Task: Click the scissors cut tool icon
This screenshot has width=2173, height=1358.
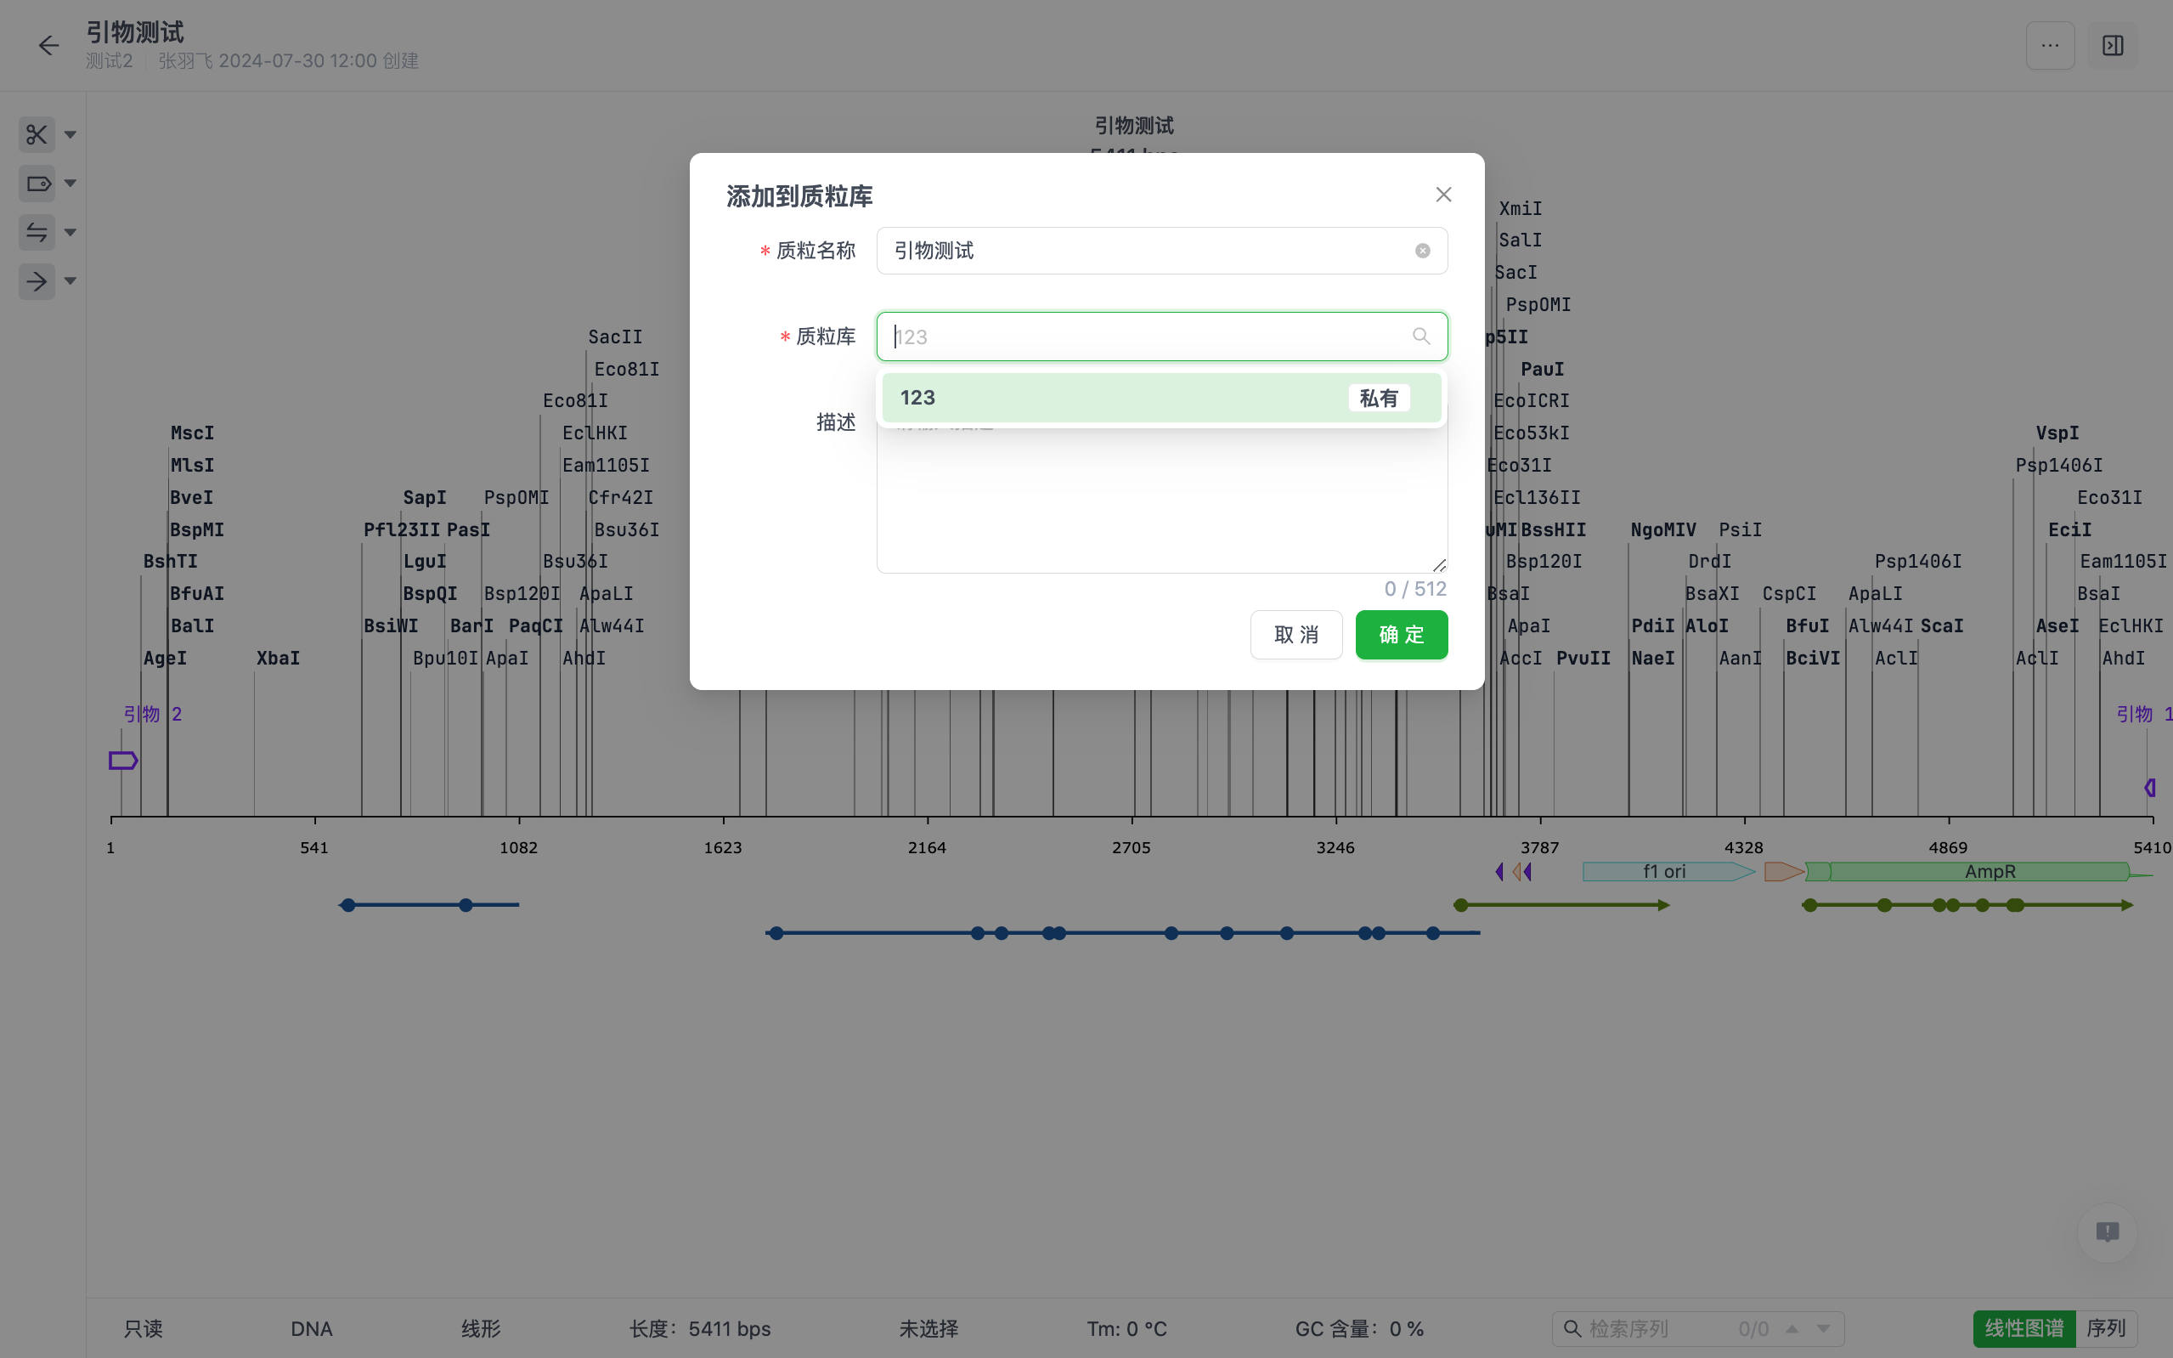Action: (37, 135)
